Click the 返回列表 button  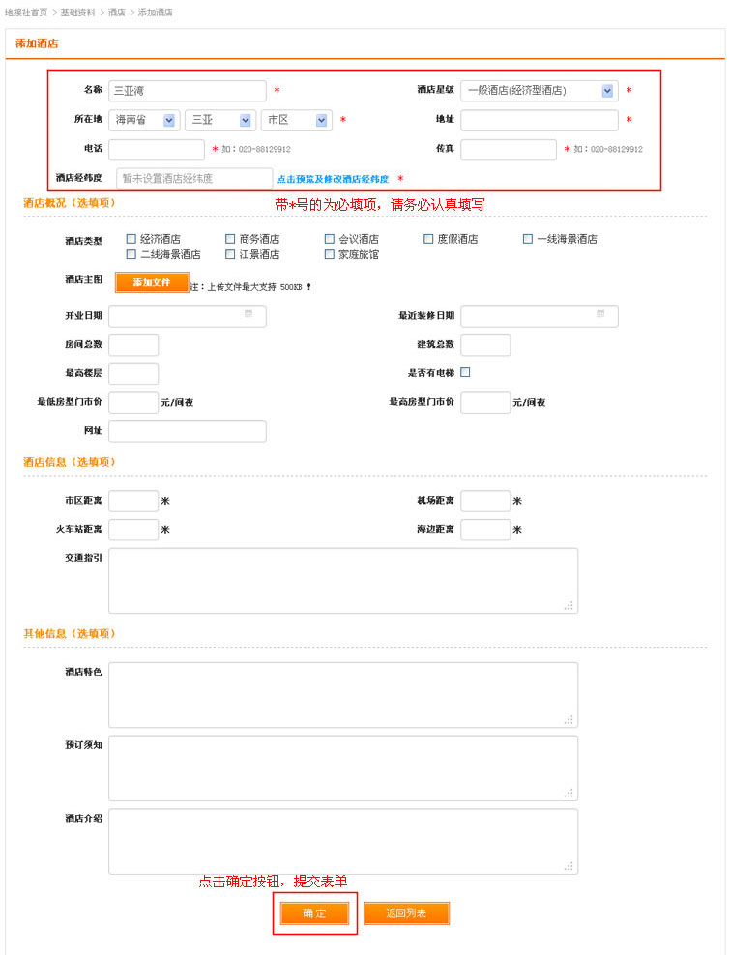[x=406, y=913]
